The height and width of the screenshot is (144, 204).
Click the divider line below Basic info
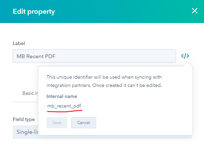pyautogui.click(x=25, y=102)
